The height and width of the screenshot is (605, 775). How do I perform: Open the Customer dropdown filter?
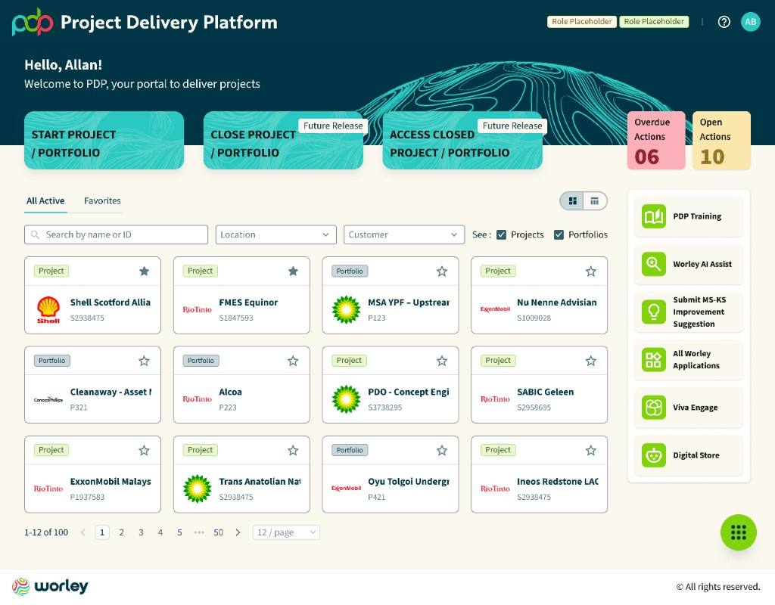(x=404, y=234)
